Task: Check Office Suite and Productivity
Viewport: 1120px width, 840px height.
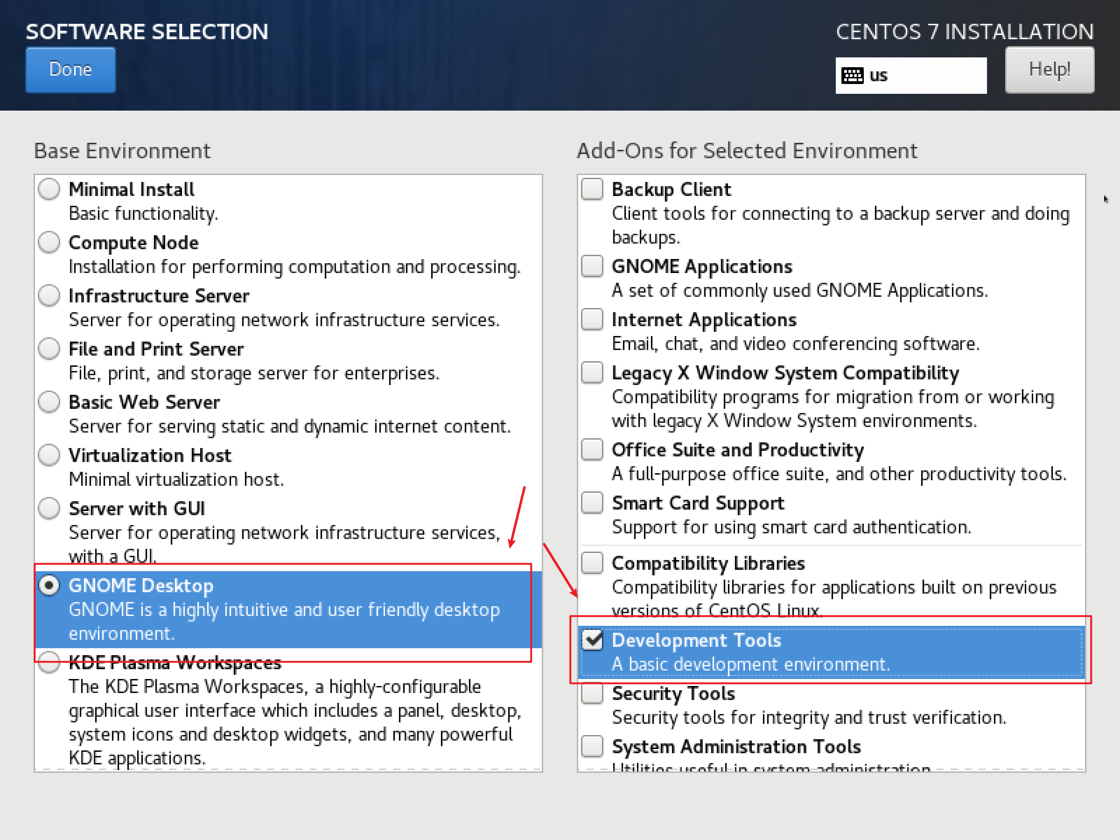Action: click(x=592, y=449)
